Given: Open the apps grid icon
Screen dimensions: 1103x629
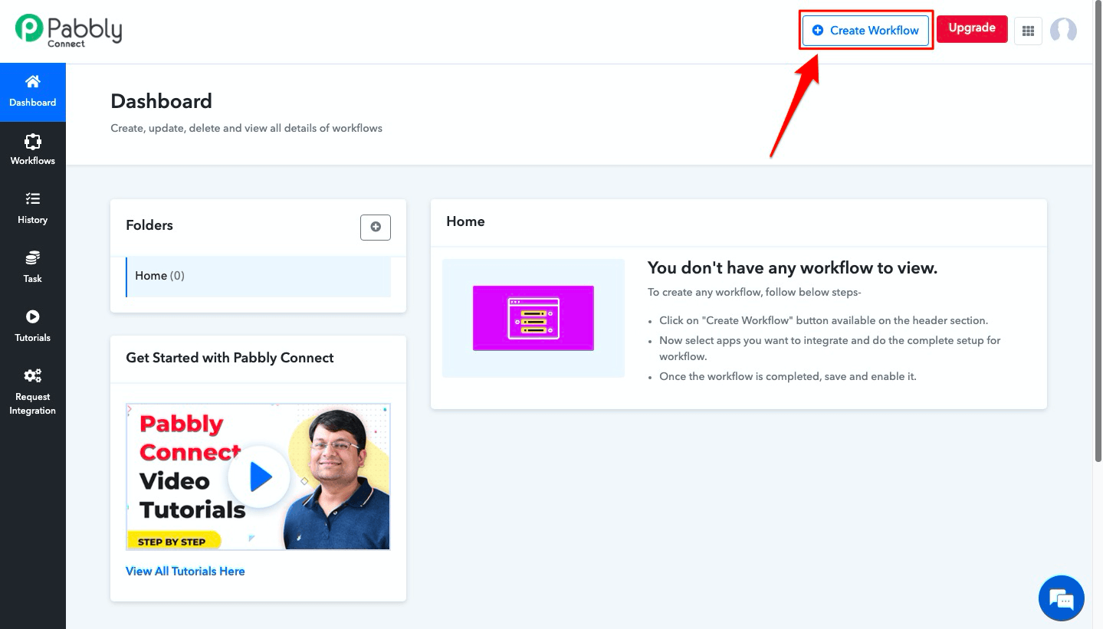Looking at the screenshot, I should (x=1029, y=31).
